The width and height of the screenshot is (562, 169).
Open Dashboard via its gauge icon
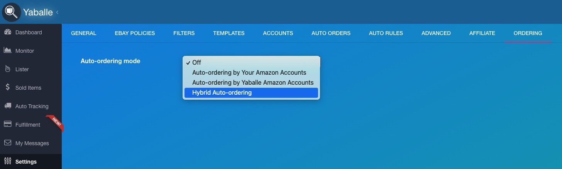point(7,32)
